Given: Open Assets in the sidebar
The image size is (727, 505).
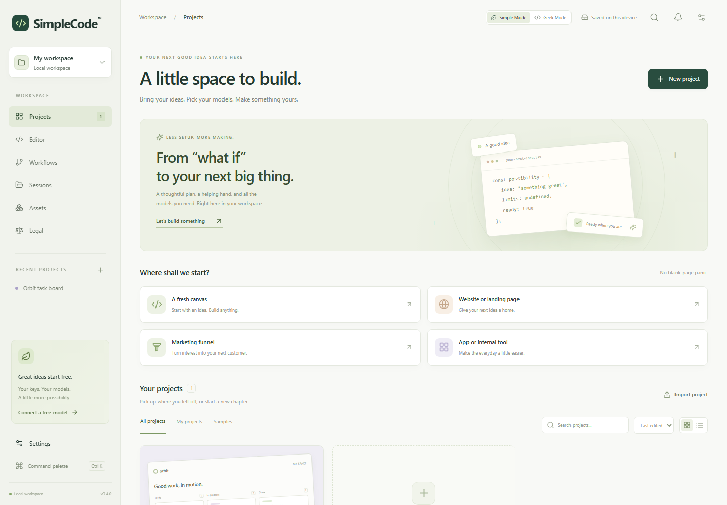Looking at the screenshot, I should (60, 208).
